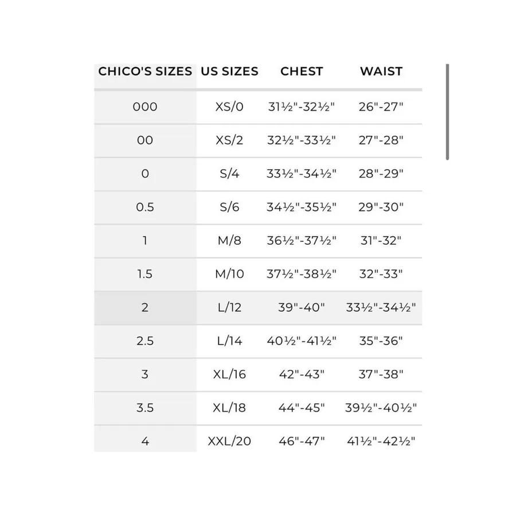
Task: Click chest measurement 40½"-41½" cell
Action: click(302, 341)
